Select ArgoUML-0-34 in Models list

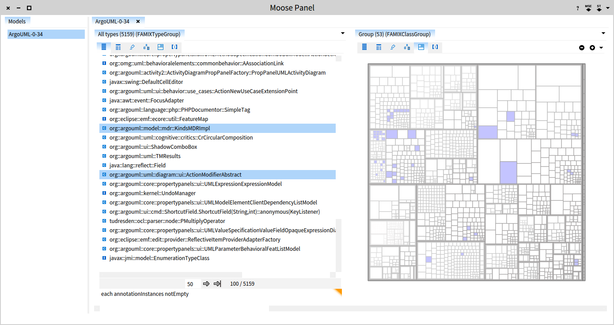[x=46, y=34]
